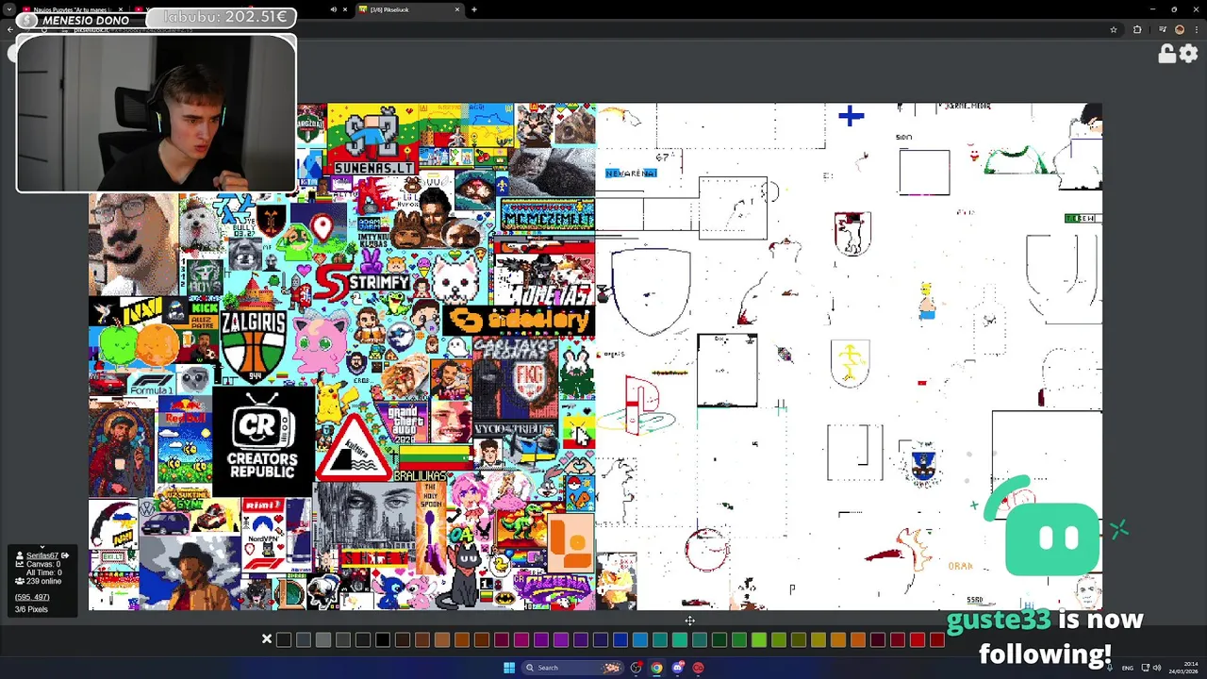Mute the audio-playing tab speaker icon

[x=333, y=9]
